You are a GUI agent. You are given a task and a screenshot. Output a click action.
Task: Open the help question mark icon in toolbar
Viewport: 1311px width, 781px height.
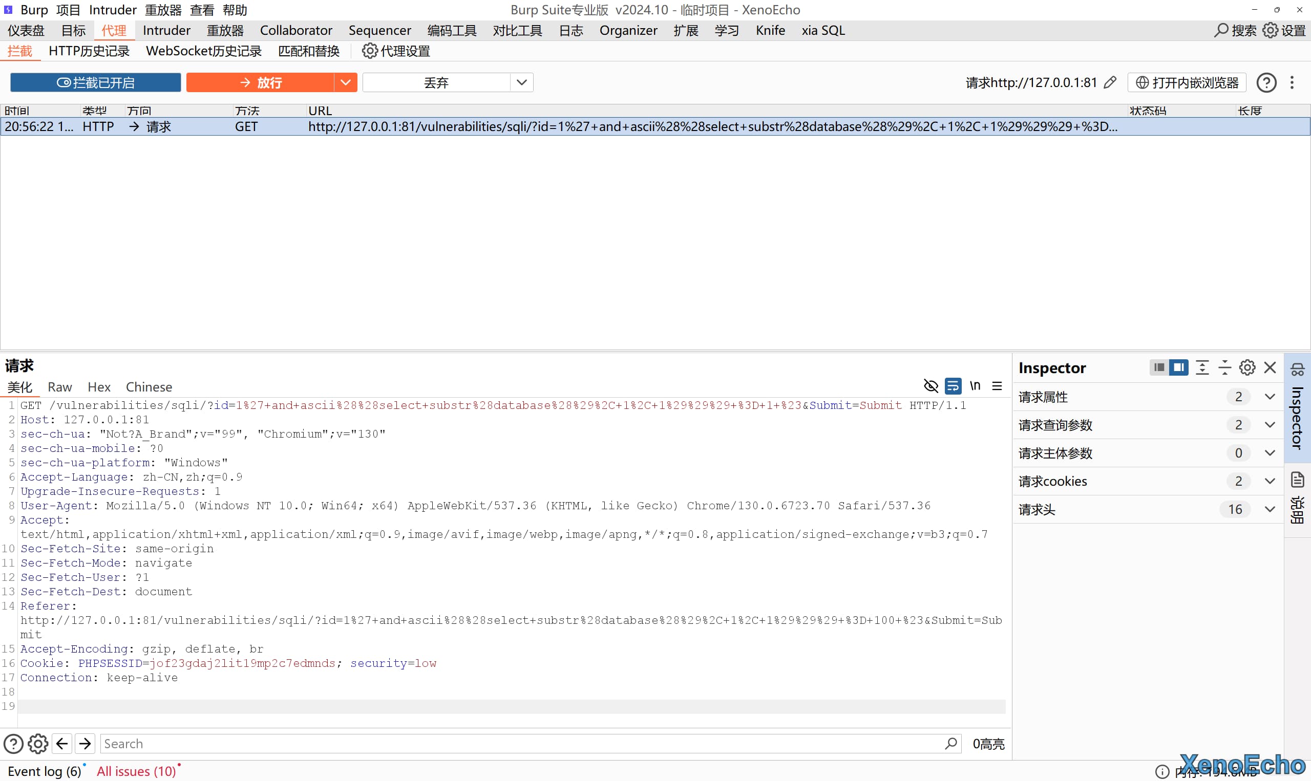tap(1266, 82)
